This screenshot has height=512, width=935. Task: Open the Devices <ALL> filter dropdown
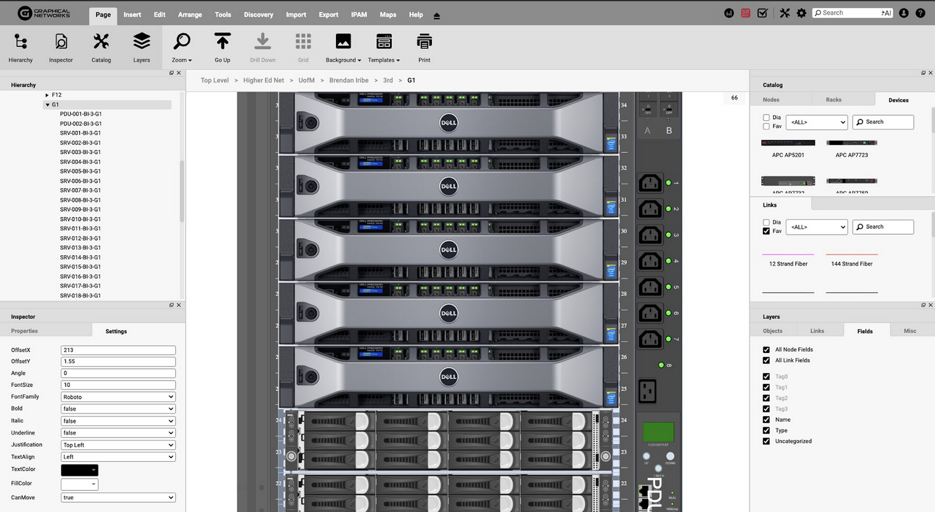coord(816,122)
